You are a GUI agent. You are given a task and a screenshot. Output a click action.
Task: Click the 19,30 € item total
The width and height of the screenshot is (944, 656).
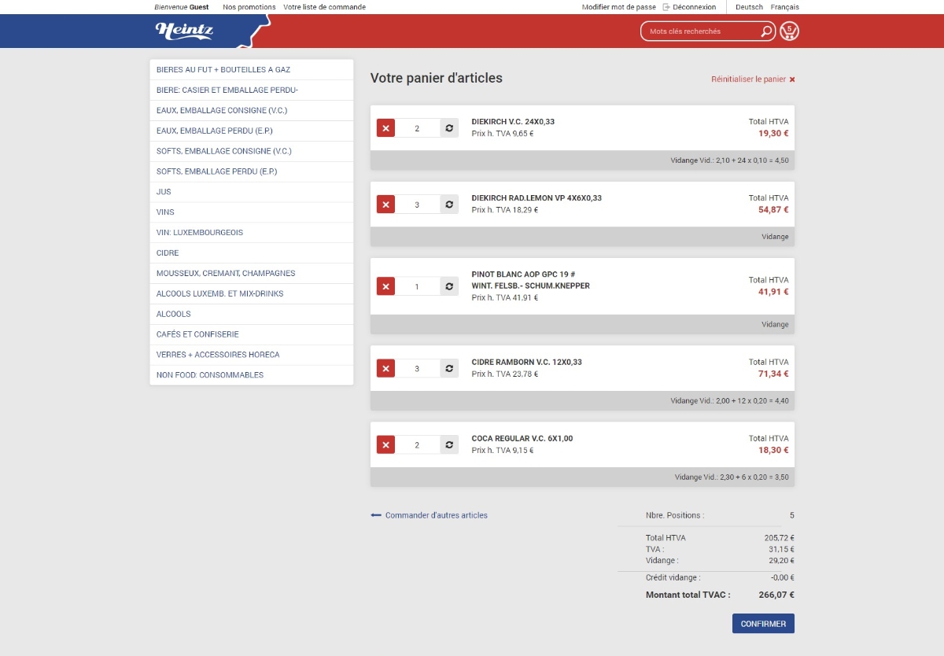773,134
